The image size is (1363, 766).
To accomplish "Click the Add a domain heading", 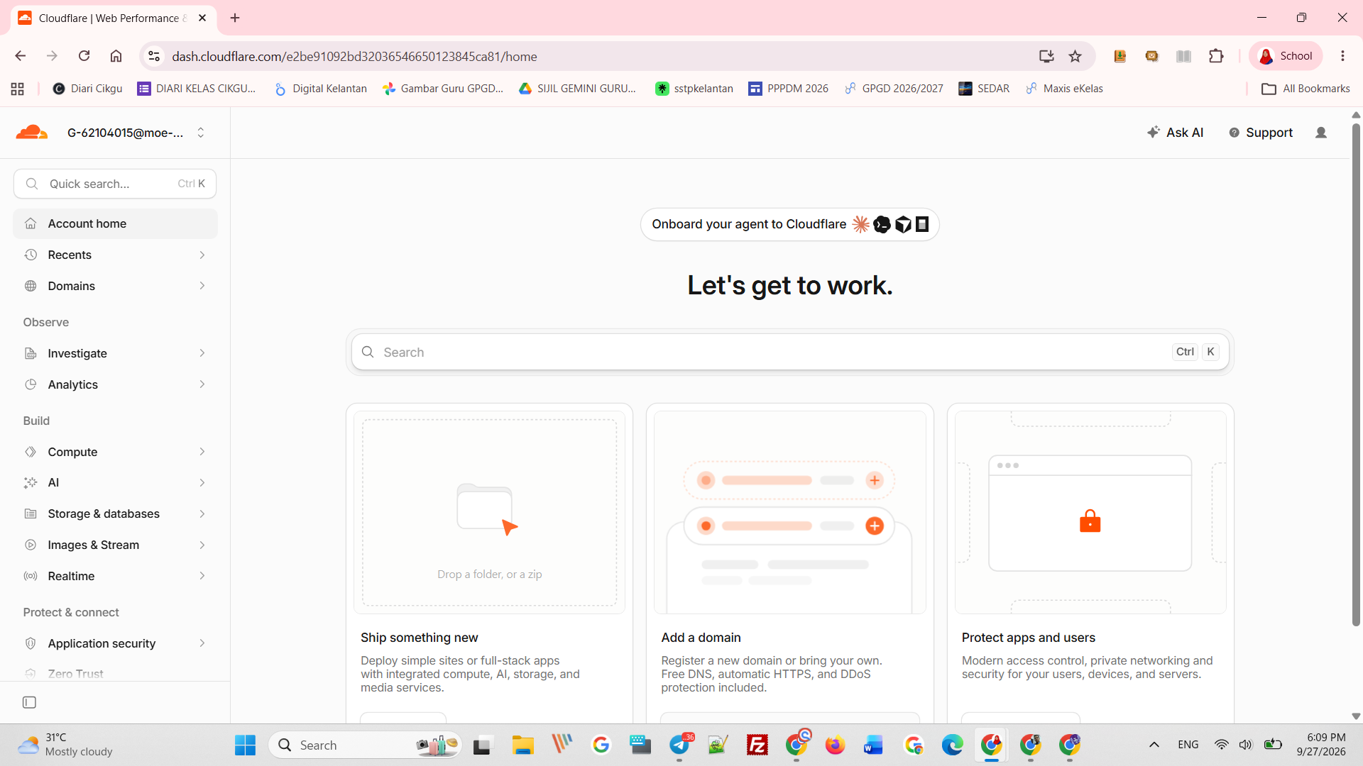I will [x=701, y=638].
